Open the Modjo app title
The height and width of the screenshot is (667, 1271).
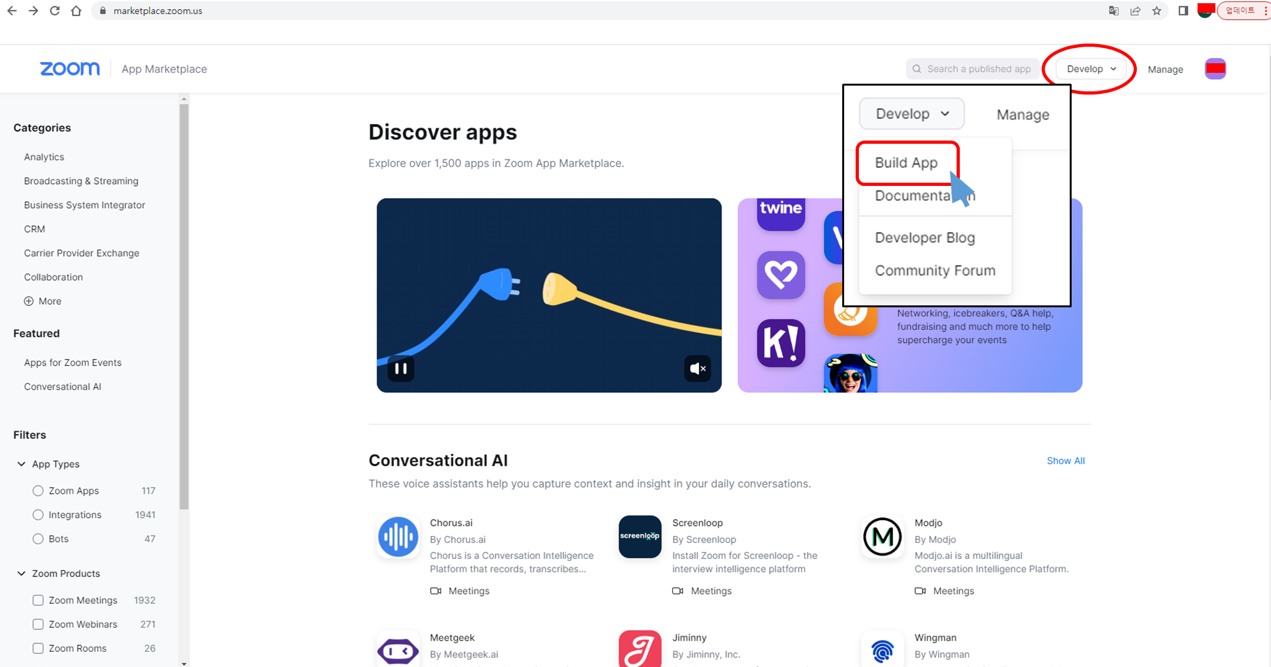click(x=928, y=523)
